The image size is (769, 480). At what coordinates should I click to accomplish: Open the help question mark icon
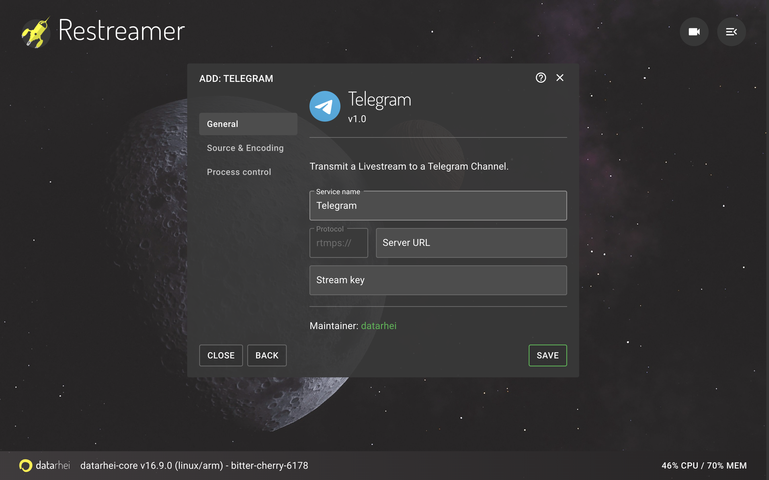[540, 78]
